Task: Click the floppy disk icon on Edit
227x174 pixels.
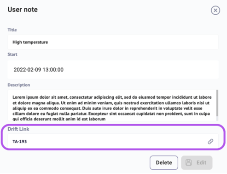Action: tap(189, 162)
